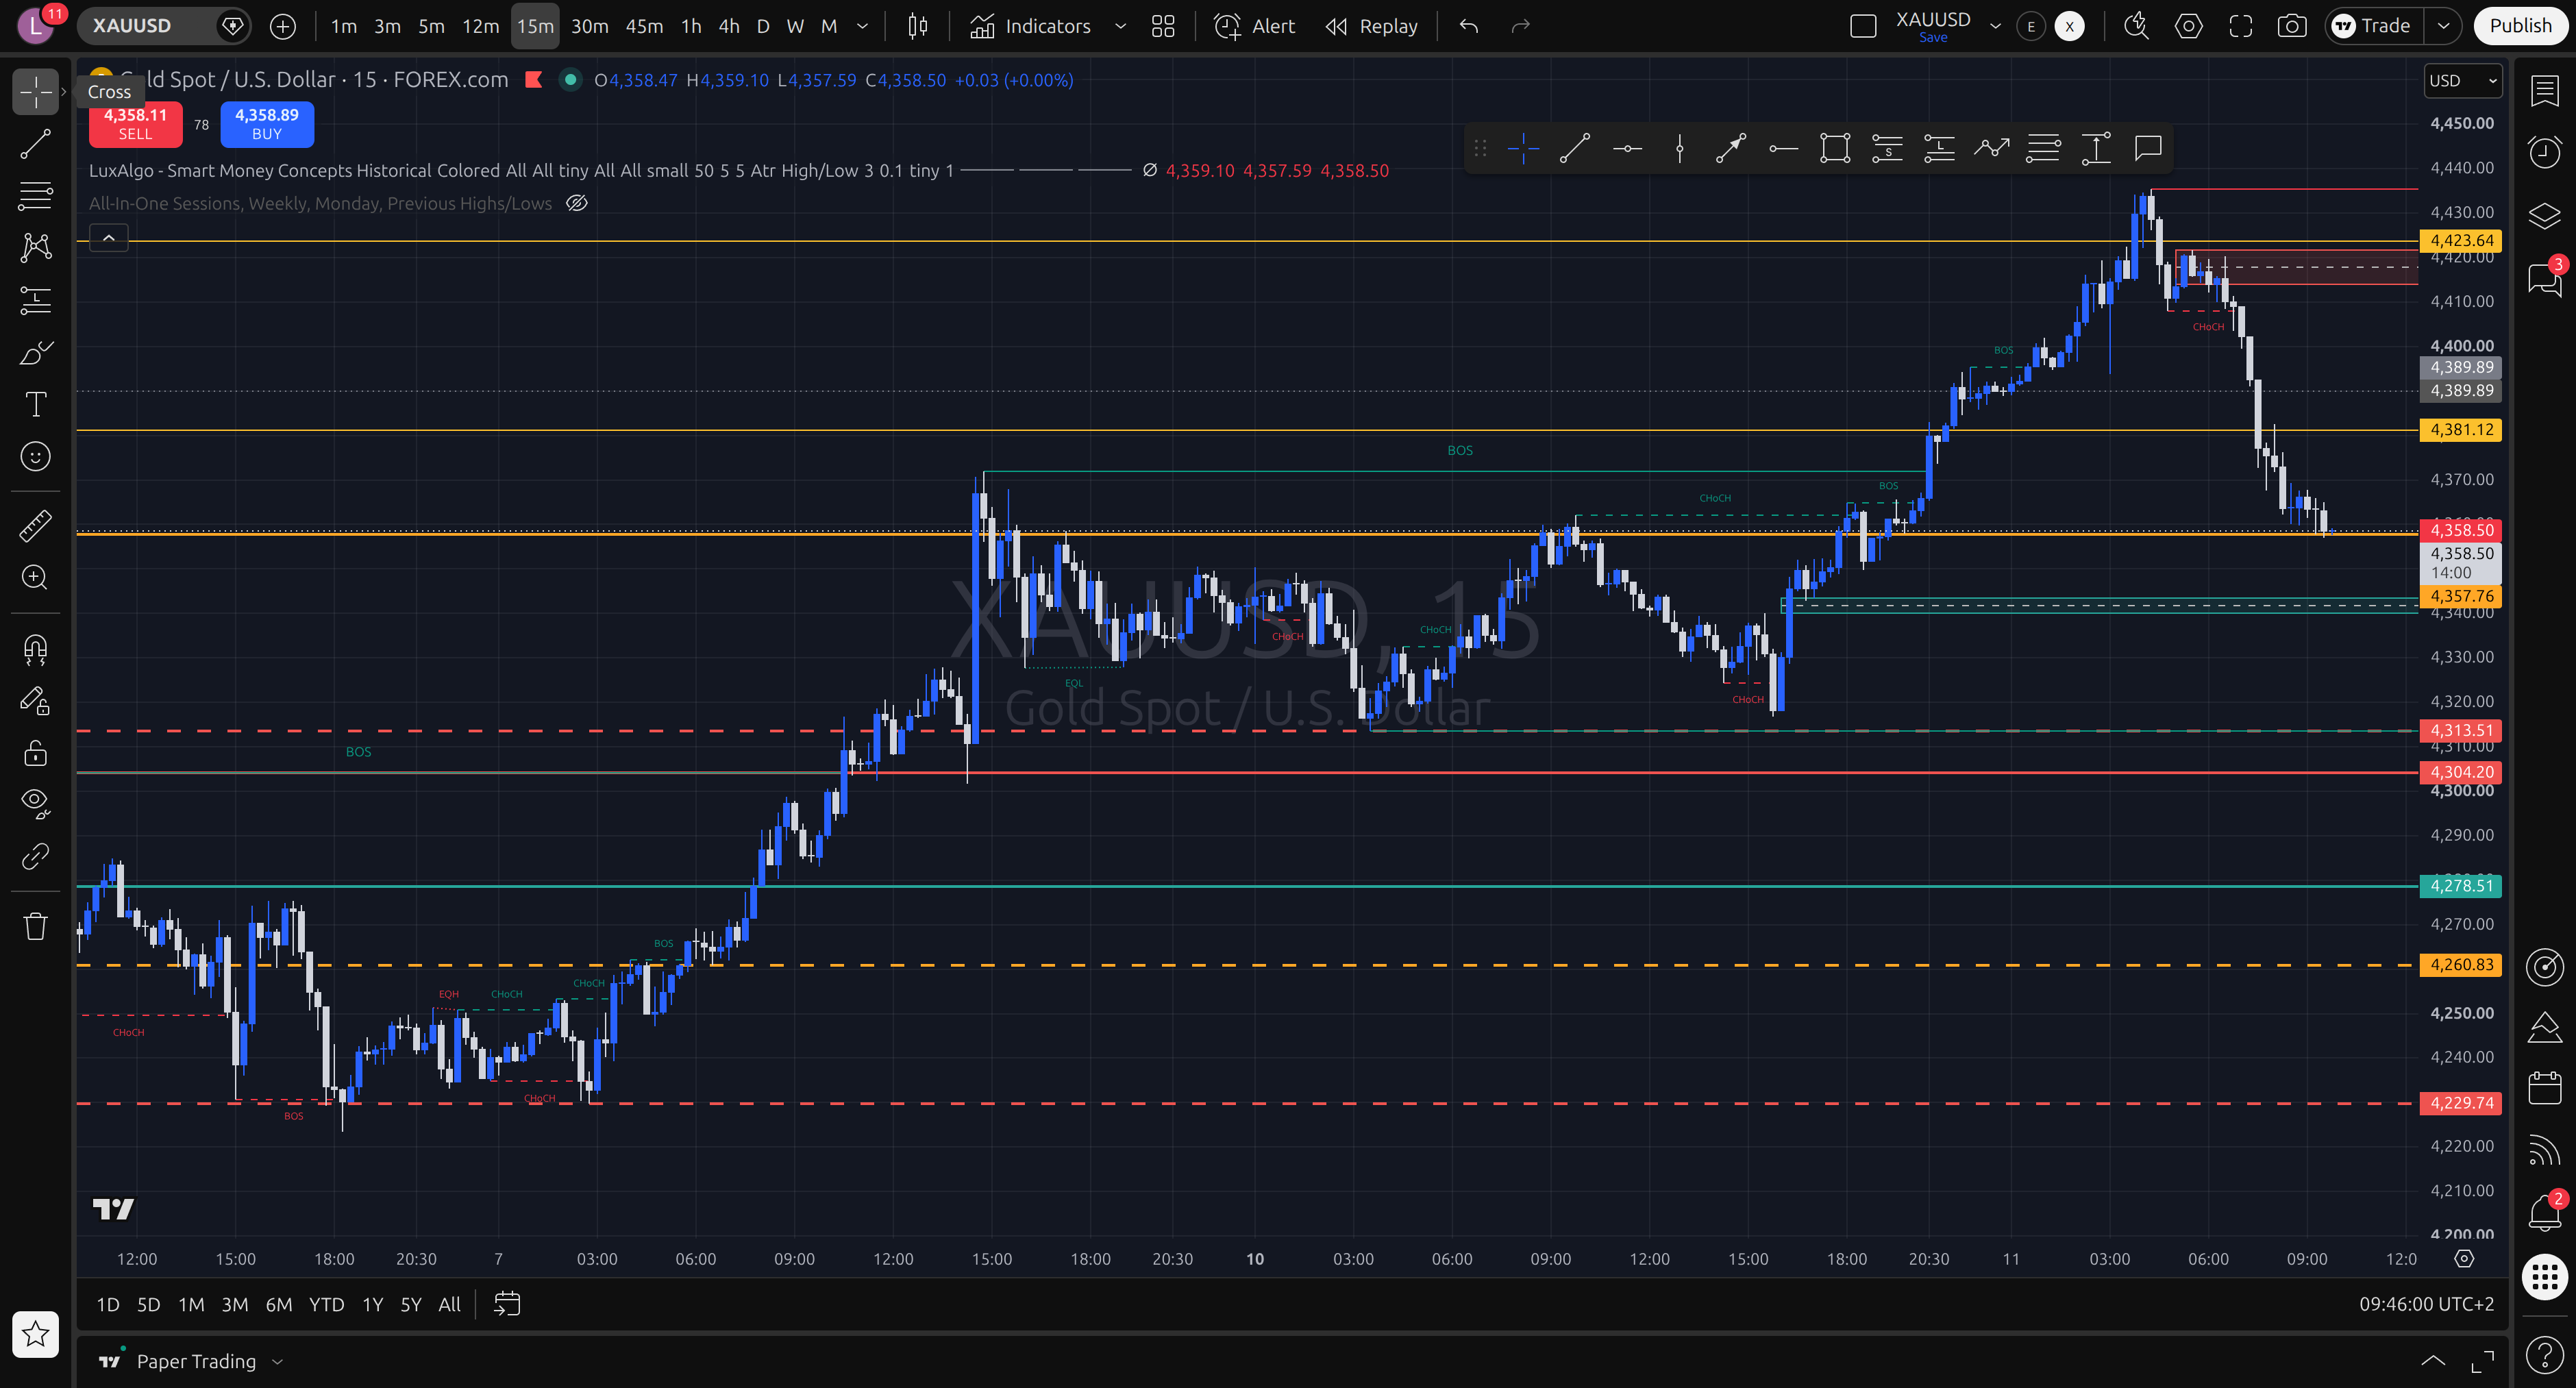Select the brush drawing tool
2576x1388 pixels.
pos(36,352)
